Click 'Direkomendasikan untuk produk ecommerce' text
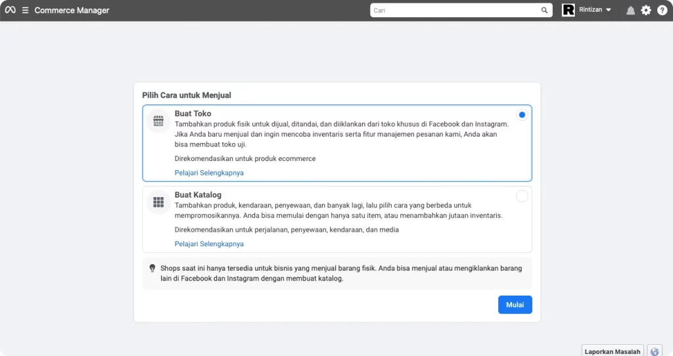The width and height of the screenshot is (673, 356). [245, 158]
